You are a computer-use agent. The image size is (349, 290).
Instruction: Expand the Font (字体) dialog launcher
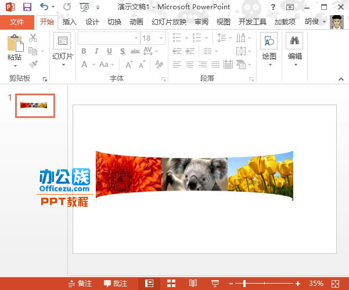click(x=164, y=78)
